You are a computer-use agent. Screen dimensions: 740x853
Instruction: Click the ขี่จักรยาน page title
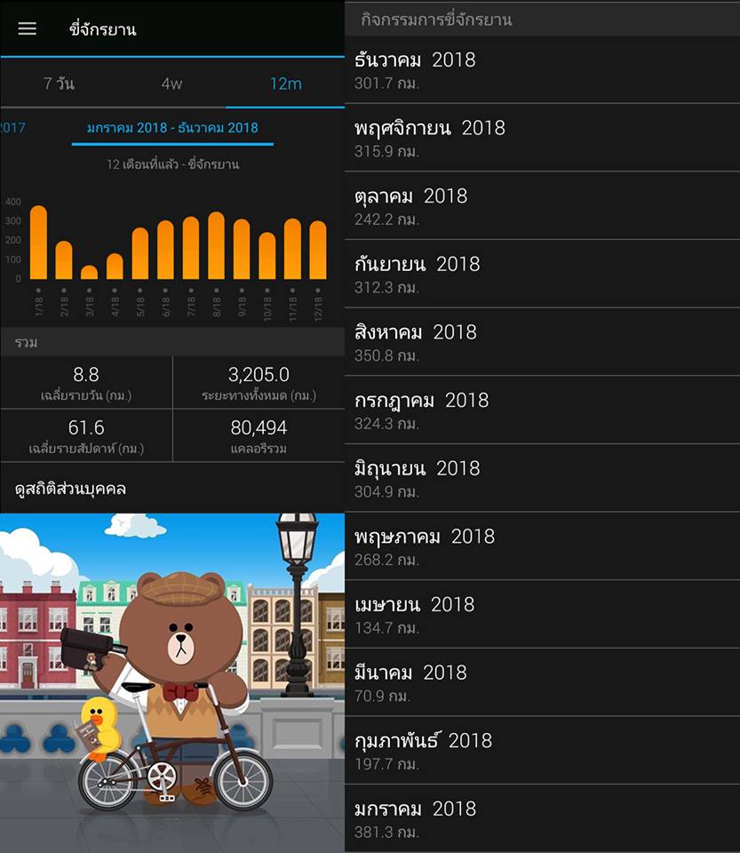click(x=103, y=29)
